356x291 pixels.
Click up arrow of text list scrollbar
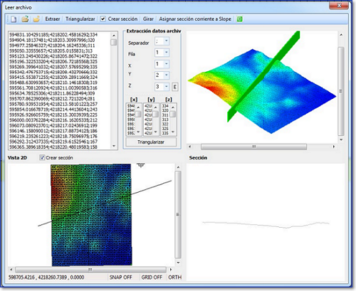(x=114, y=36)
